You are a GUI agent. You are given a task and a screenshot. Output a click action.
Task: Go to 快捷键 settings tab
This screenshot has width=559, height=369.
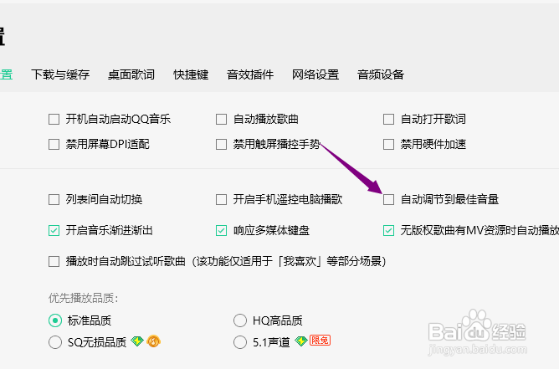191,74
